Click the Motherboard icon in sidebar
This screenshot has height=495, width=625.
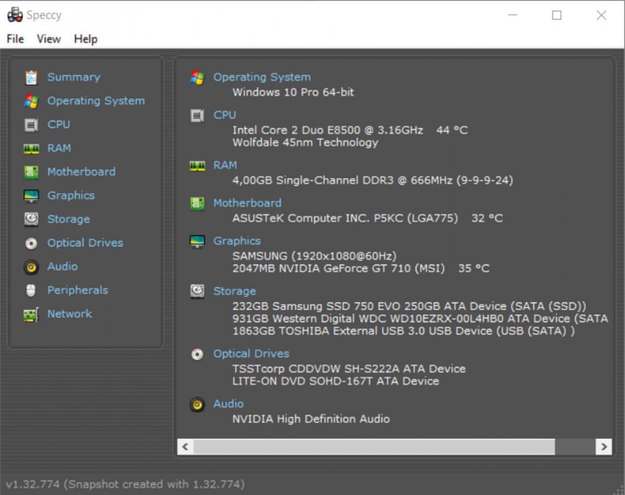tap(30, 172)
